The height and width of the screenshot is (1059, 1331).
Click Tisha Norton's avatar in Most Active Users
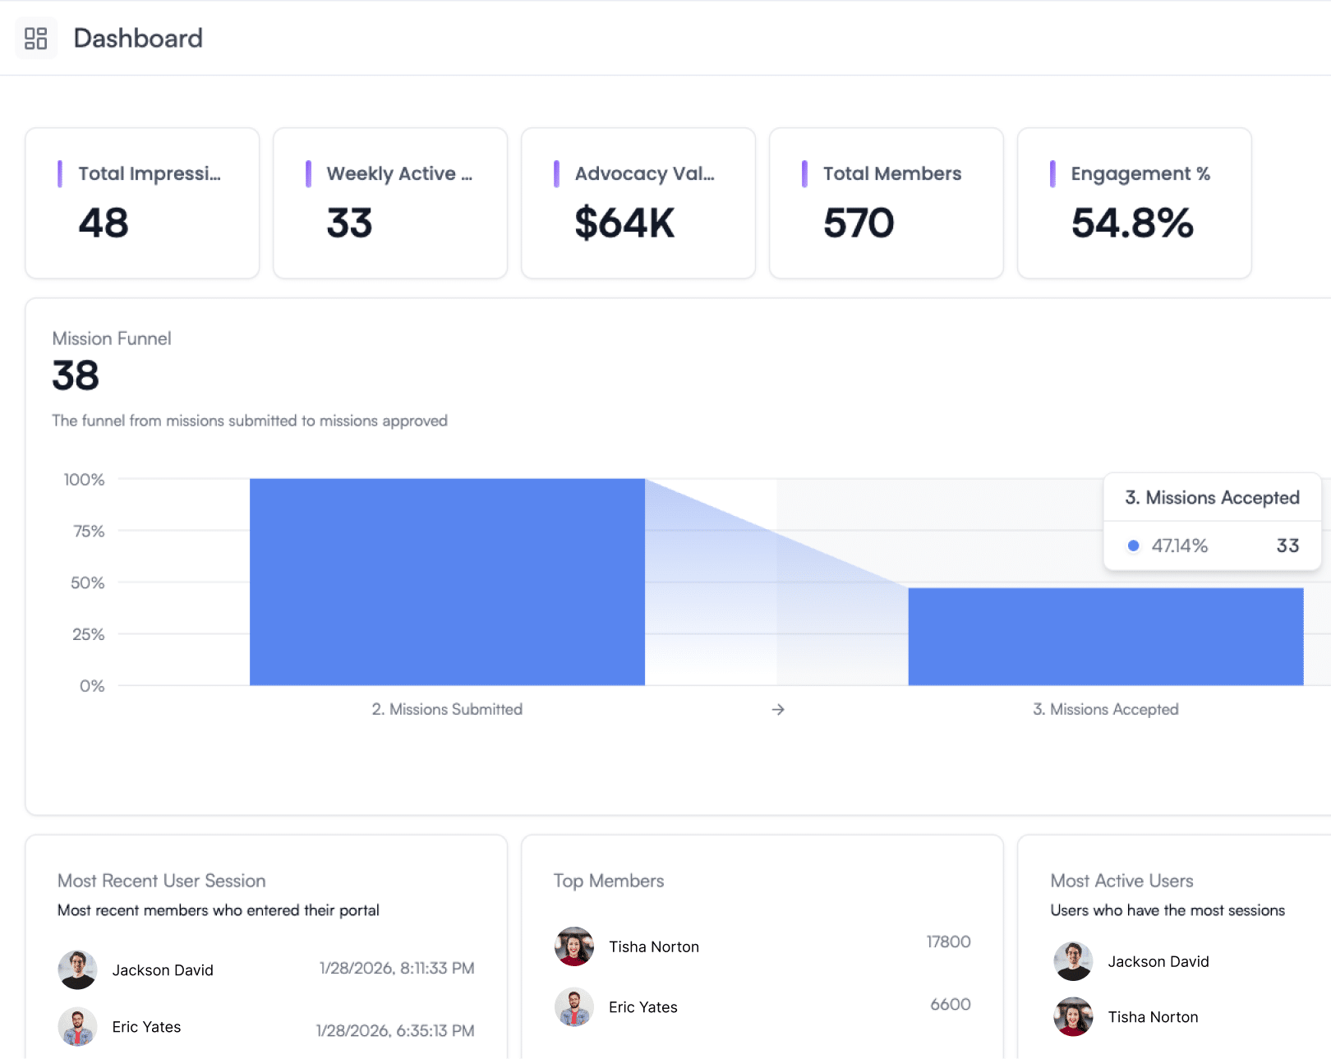click(1073, 1017)
